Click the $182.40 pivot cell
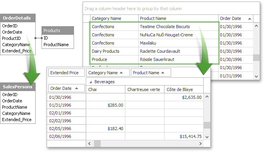 106,129
